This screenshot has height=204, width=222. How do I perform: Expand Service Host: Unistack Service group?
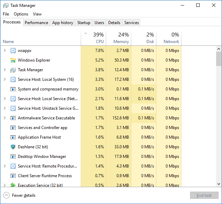pos(5,108)
